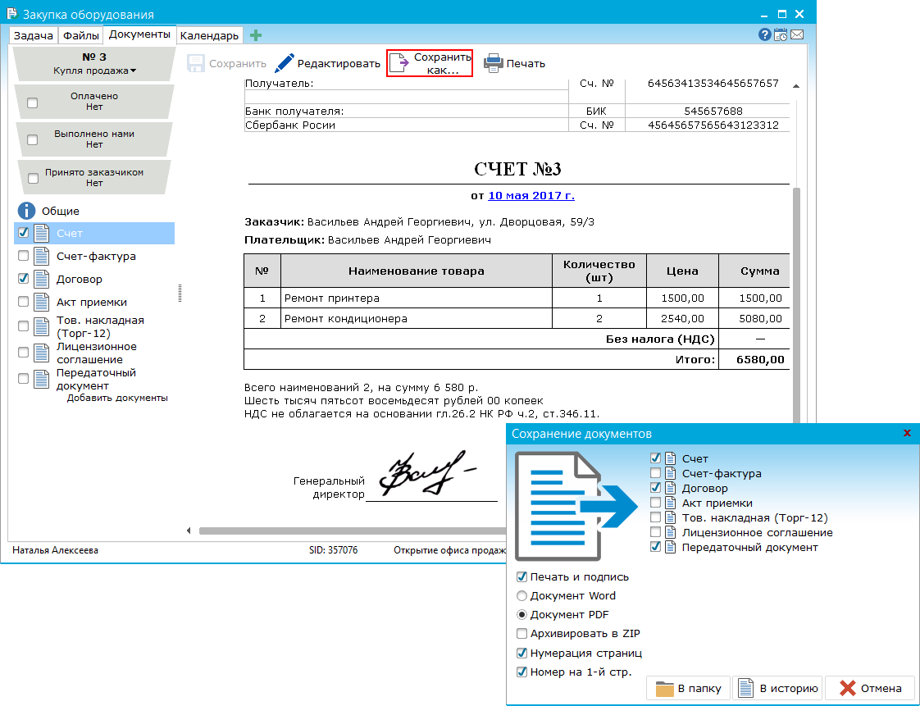
Task: Click the Передаточный документ icon in sidebar
Action: [x=41, y=379]
